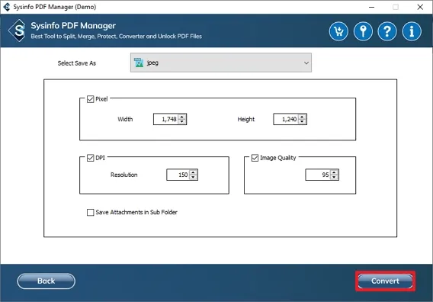The width and height of the screenshot is (433, 302).
Task: Decrease Image Quality with down arrow
Action: click(x=334, y=177)
